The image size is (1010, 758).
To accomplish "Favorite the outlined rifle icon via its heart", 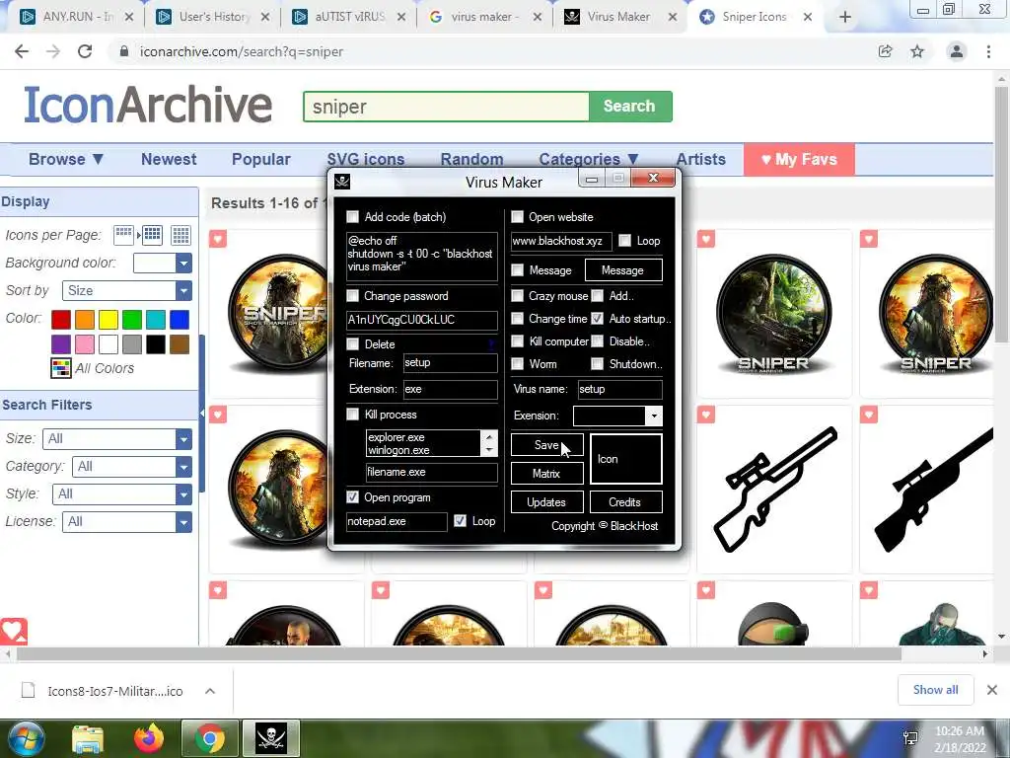I will tap(706, 415).
